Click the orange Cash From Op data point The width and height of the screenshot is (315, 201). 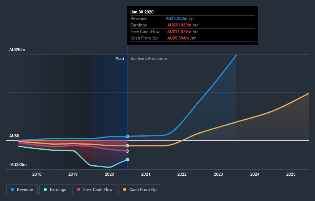click(127, 146)
